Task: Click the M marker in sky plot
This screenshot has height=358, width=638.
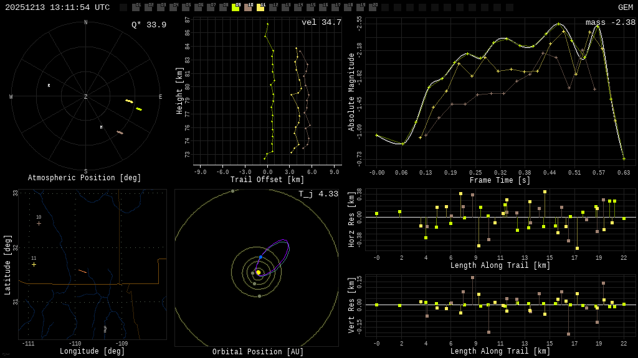Action: [101, 127]
